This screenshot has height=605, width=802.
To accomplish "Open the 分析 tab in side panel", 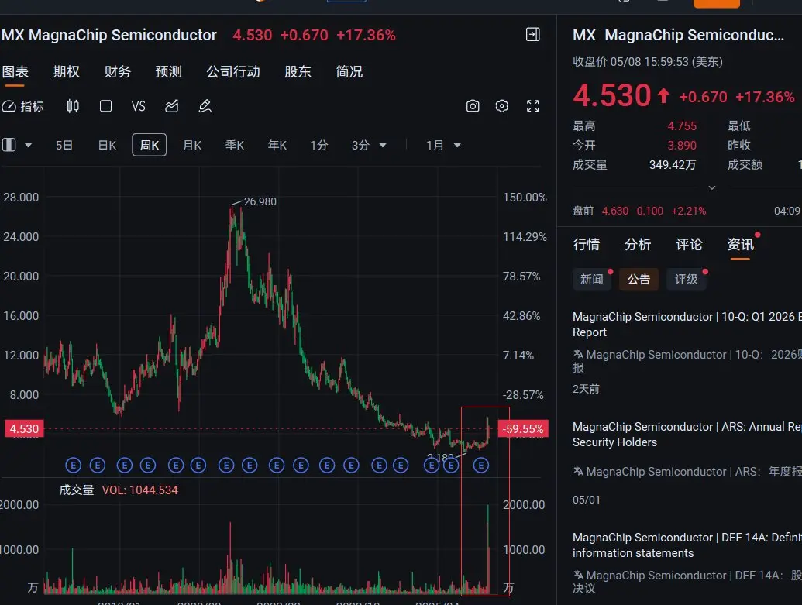I will click(x=638, y=245).
